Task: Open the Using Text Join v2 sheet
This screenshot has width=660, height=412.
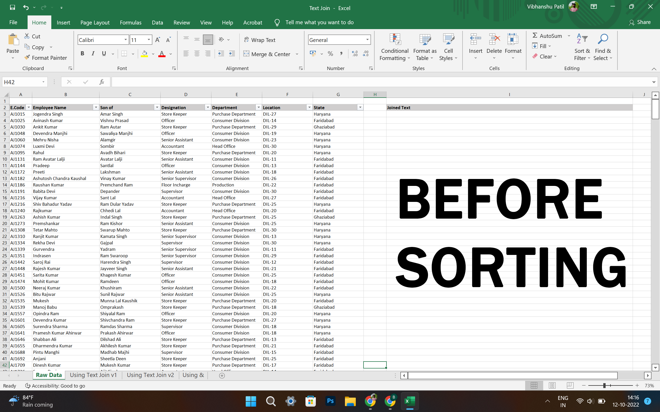Action: point(150,375)
